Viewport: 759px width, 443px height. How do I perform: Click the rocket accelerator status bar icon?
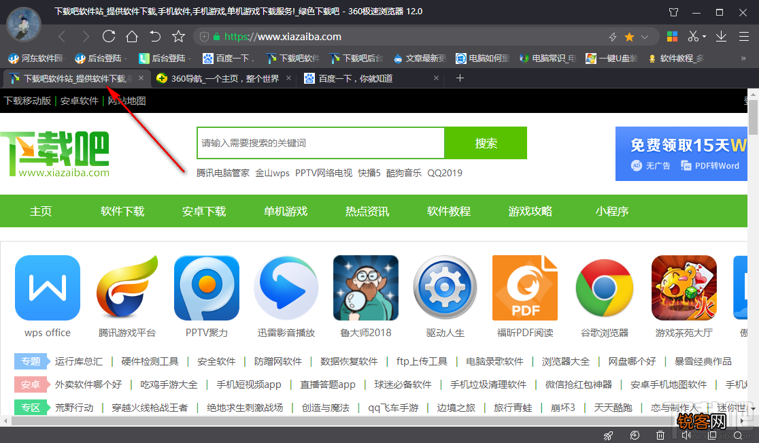[x=608, y=436]
